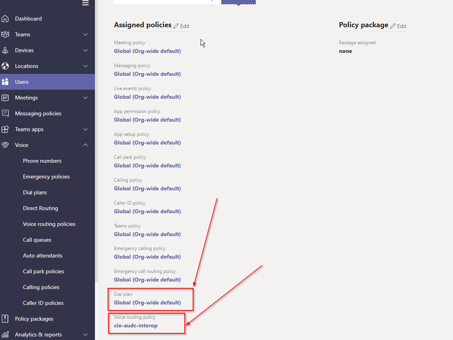Open Call park policies page

(x=44, y=271)
